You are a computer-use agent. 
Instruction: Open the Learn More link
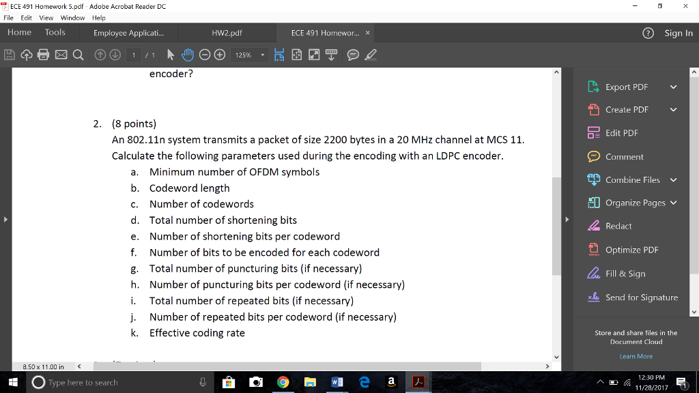pos(635,357)
